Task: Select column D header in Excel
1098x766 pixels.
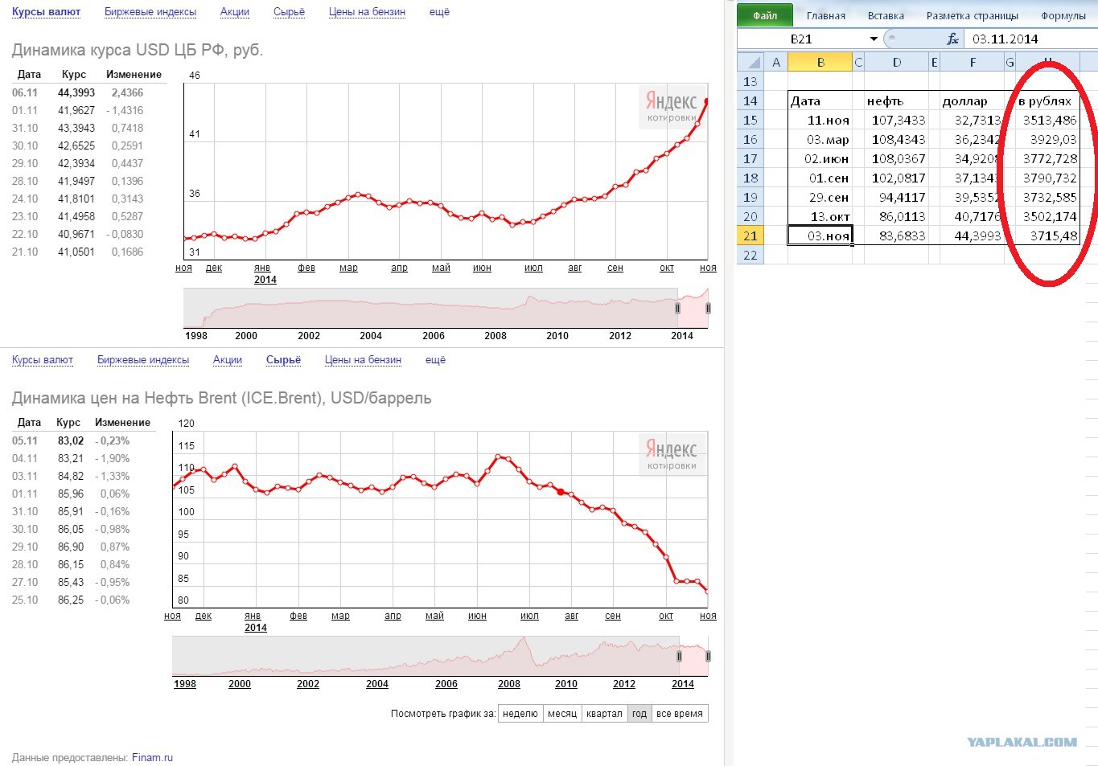Action: [x=897, y=62]
